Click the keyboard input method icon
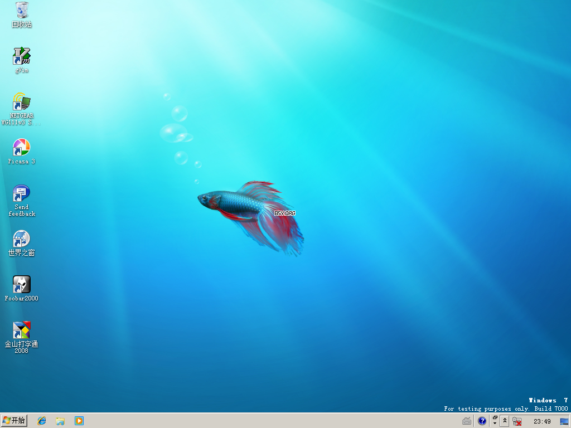Viewport: 571px width, 428px height. pyautogui.click(x=467, y=421)
